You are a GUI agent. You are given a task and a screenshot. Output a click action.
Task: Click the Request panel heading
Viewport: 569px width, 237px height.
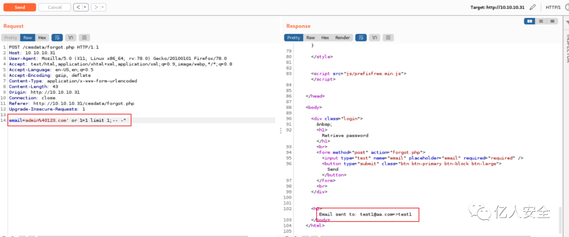click(x=13, y=26)
